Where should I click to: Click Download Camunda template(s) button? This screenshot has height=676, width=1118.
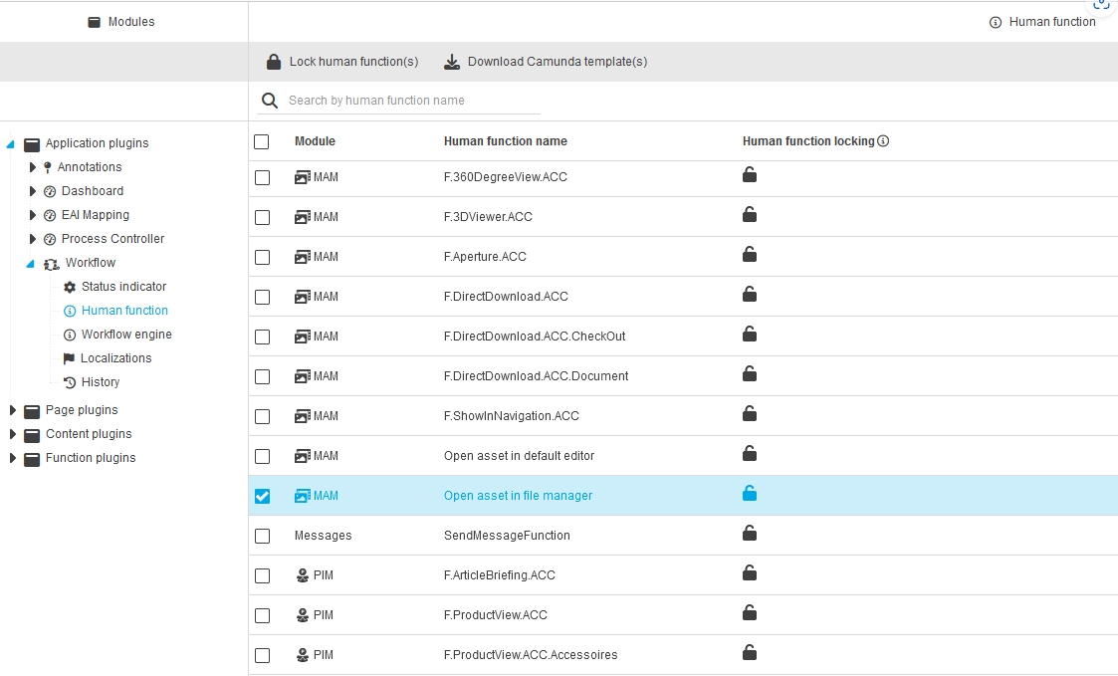[546, 62]
